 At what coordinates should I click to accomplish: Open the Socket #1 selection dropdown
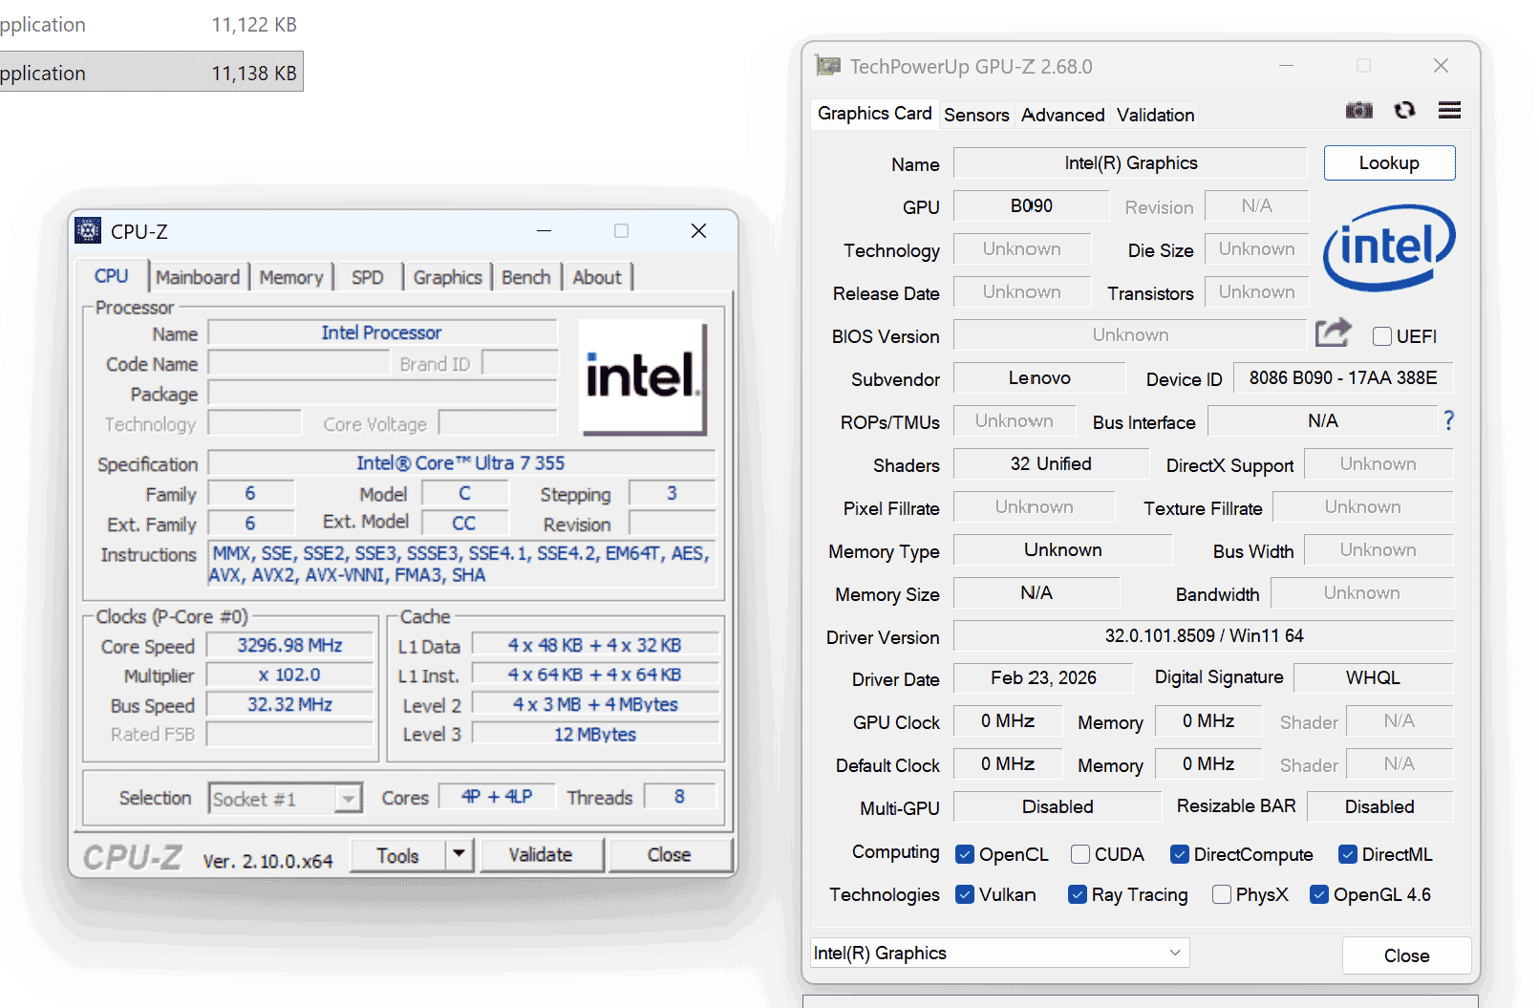[x=285, y=798]
